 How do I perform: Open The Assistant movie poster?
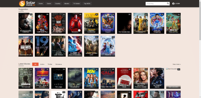pos(26,78)
